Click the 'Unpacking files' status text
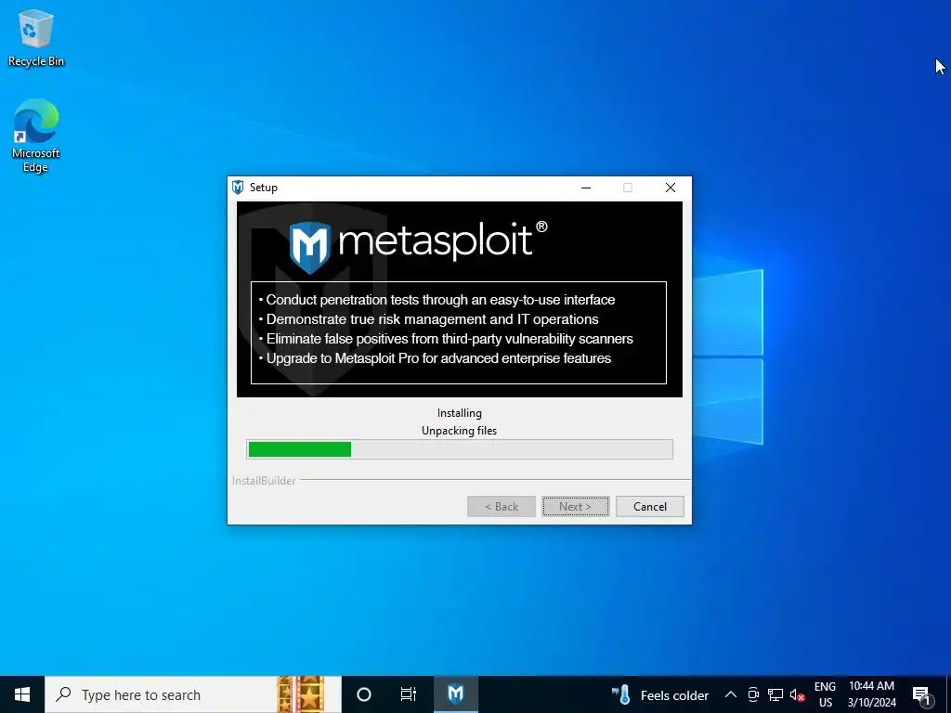 pos(459,431)
